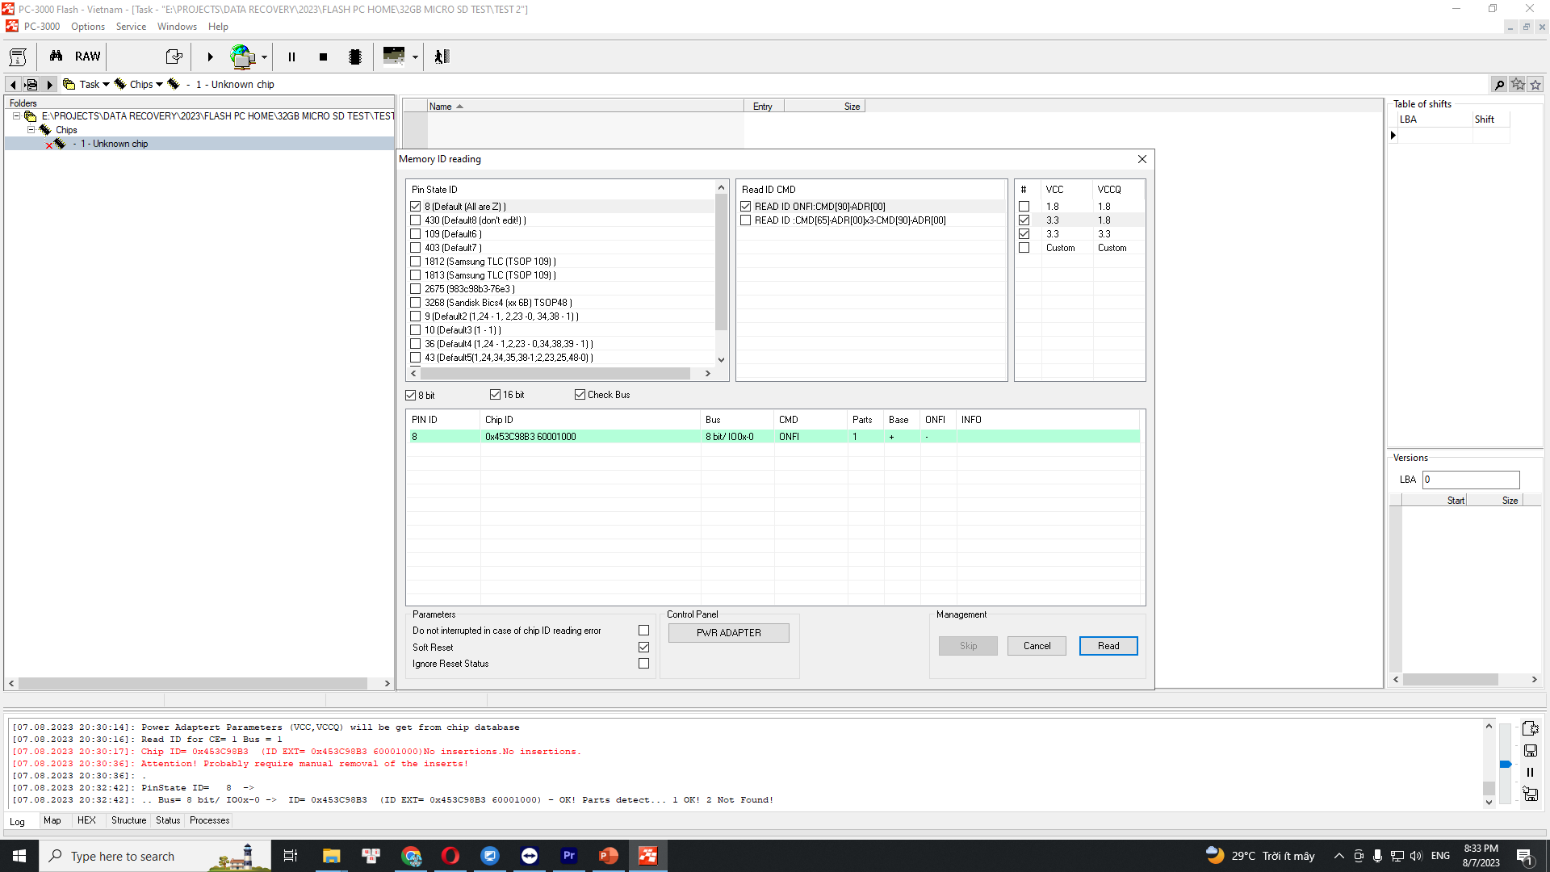
Task: Open the bitmap view dropdown arrow
Action: click(x=415, y=57)
